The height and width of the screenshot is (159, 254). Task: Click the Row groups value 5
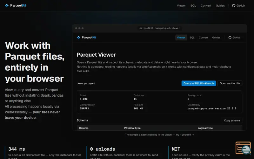[188, 99]
